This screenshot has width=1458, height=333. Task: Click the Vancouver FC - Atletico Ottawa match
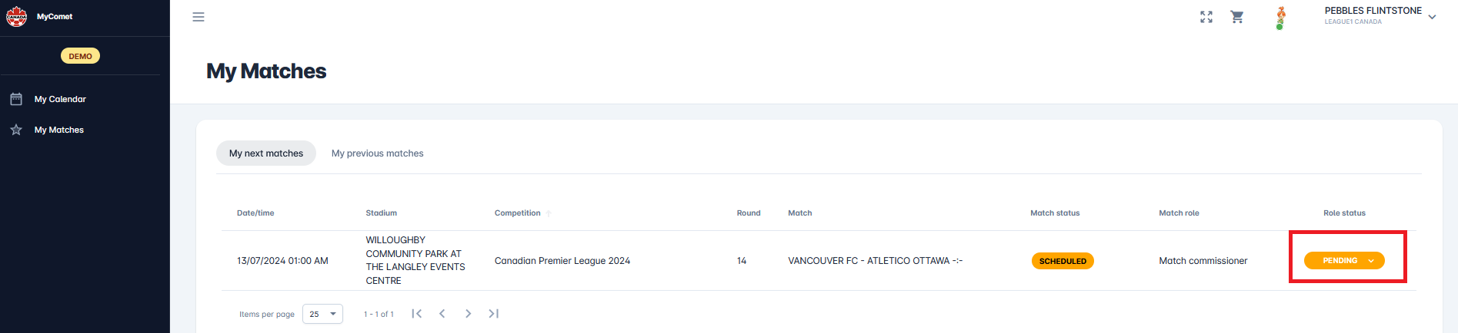pos(875,261)
